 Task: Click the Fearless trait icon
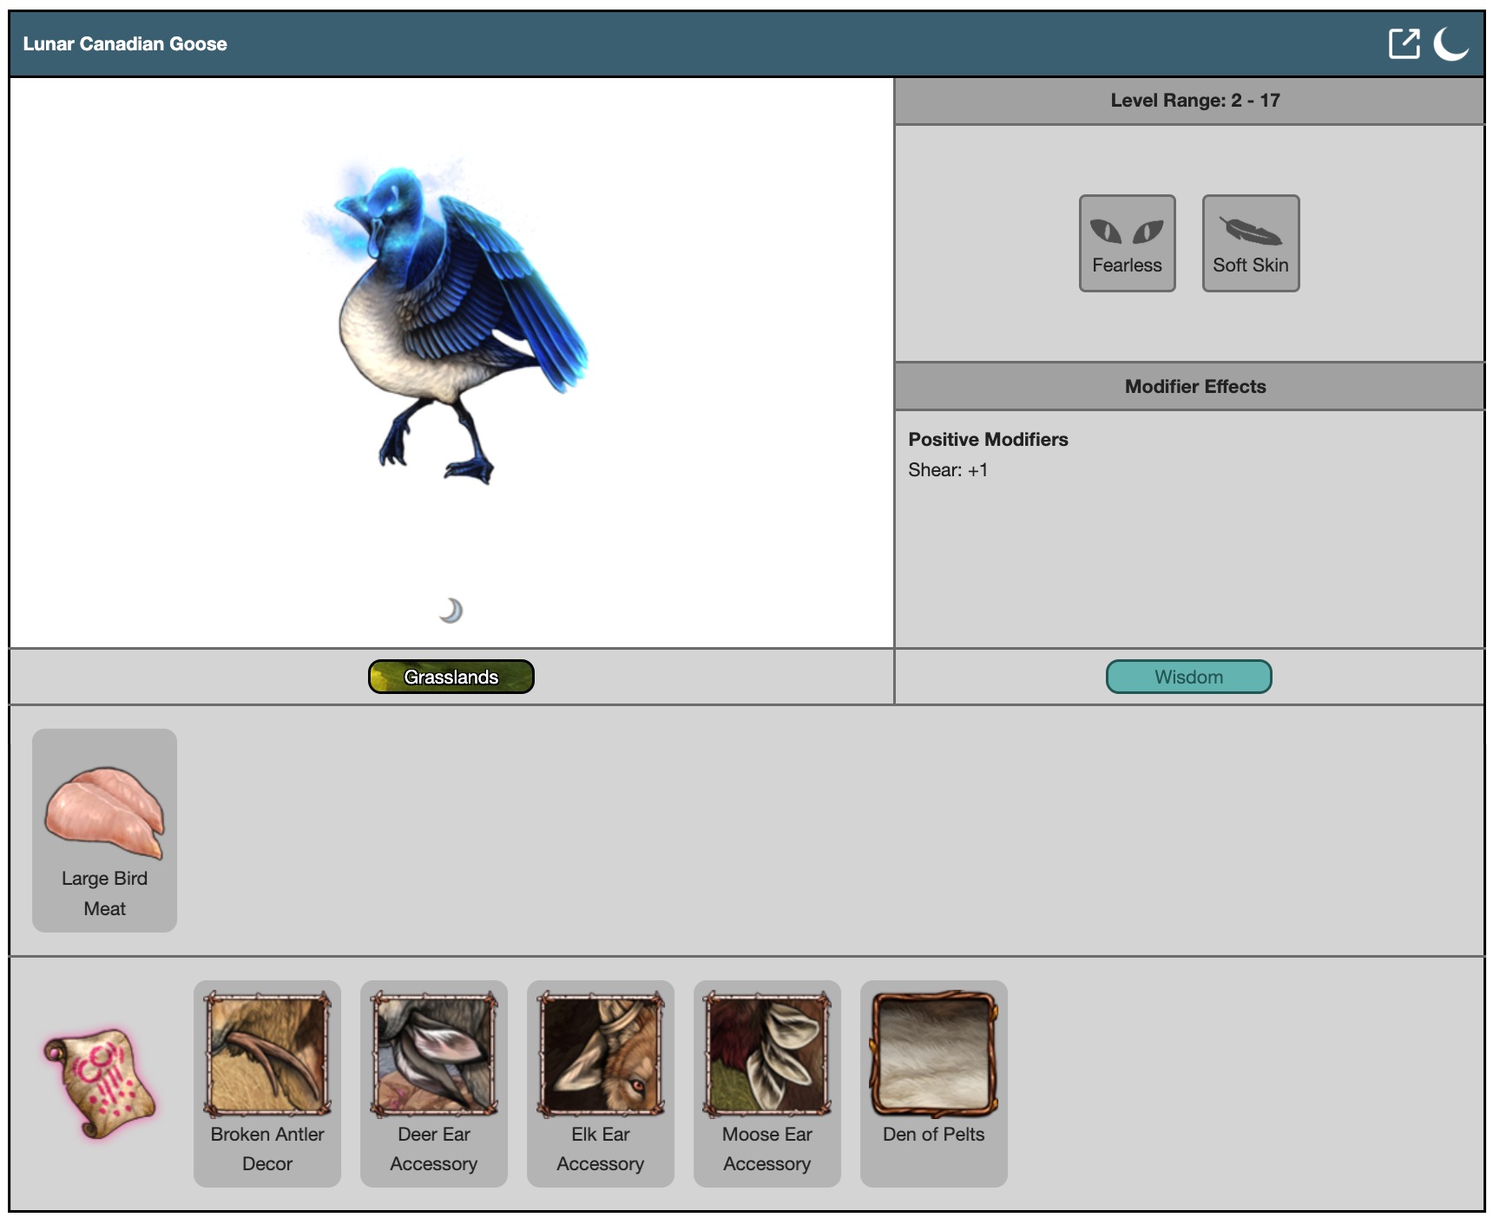pyautogui.click(x=1127, y=243)
